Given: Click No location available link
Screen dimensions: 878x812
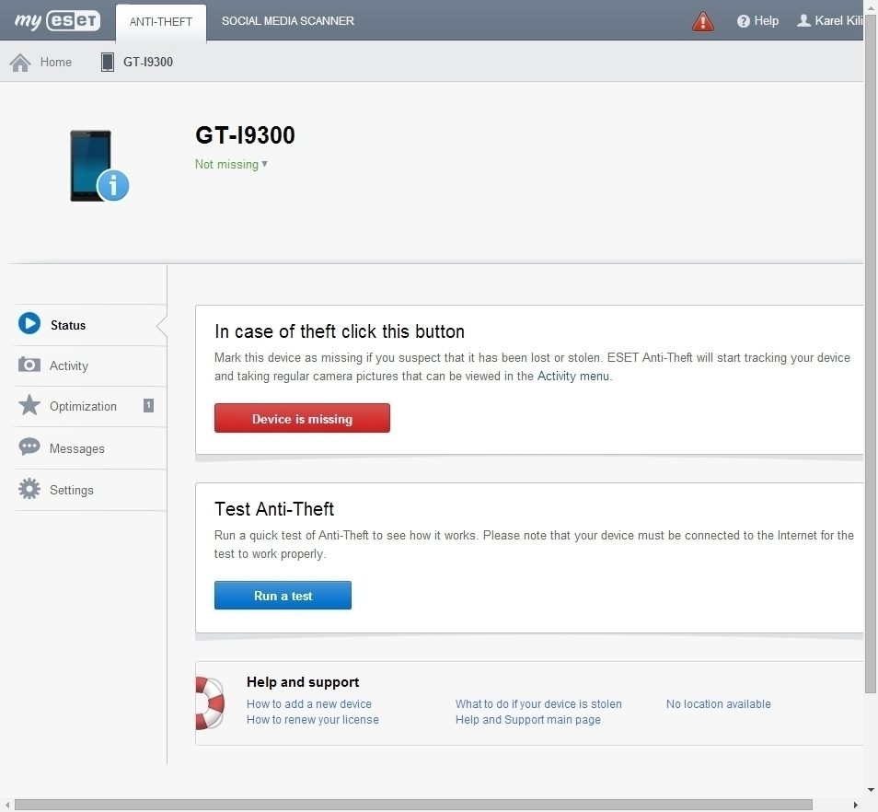Looking at the screenshot, I should click(x=719, y=704).
